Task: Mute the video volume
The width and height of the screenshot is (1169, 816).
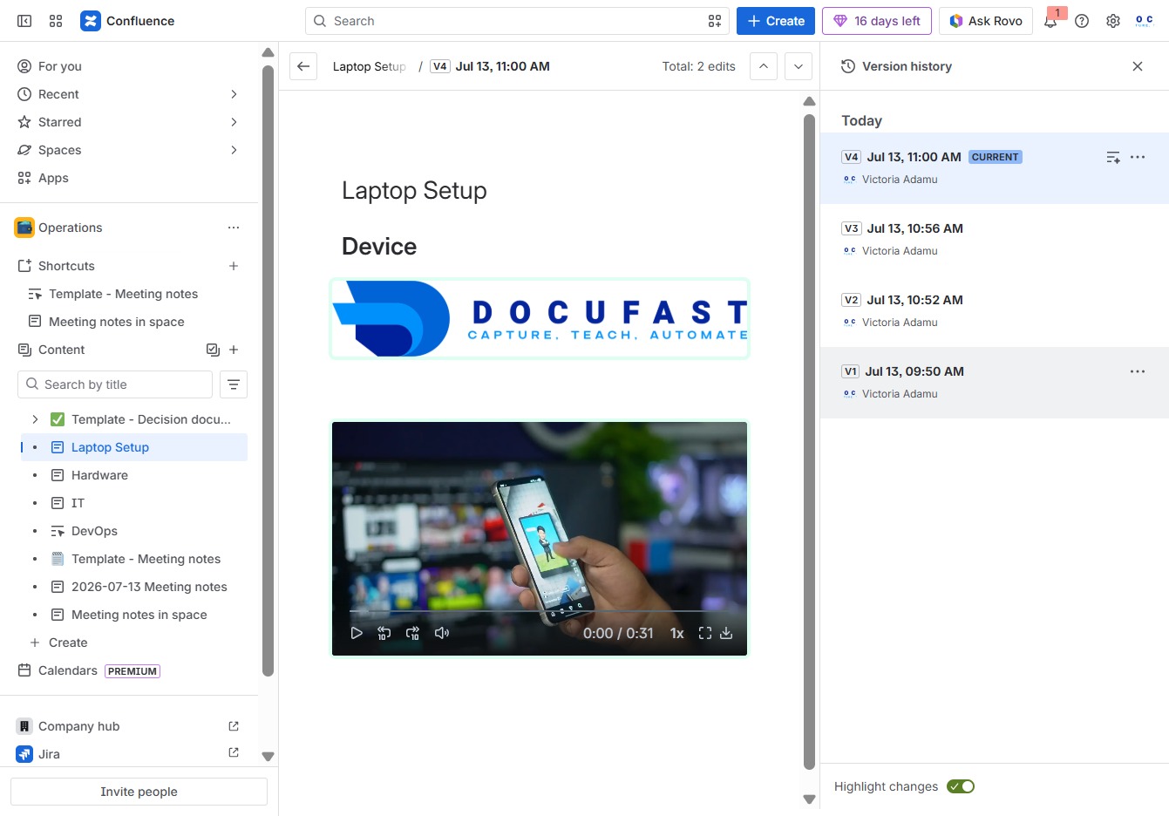Action: click(x=442, y=633)
